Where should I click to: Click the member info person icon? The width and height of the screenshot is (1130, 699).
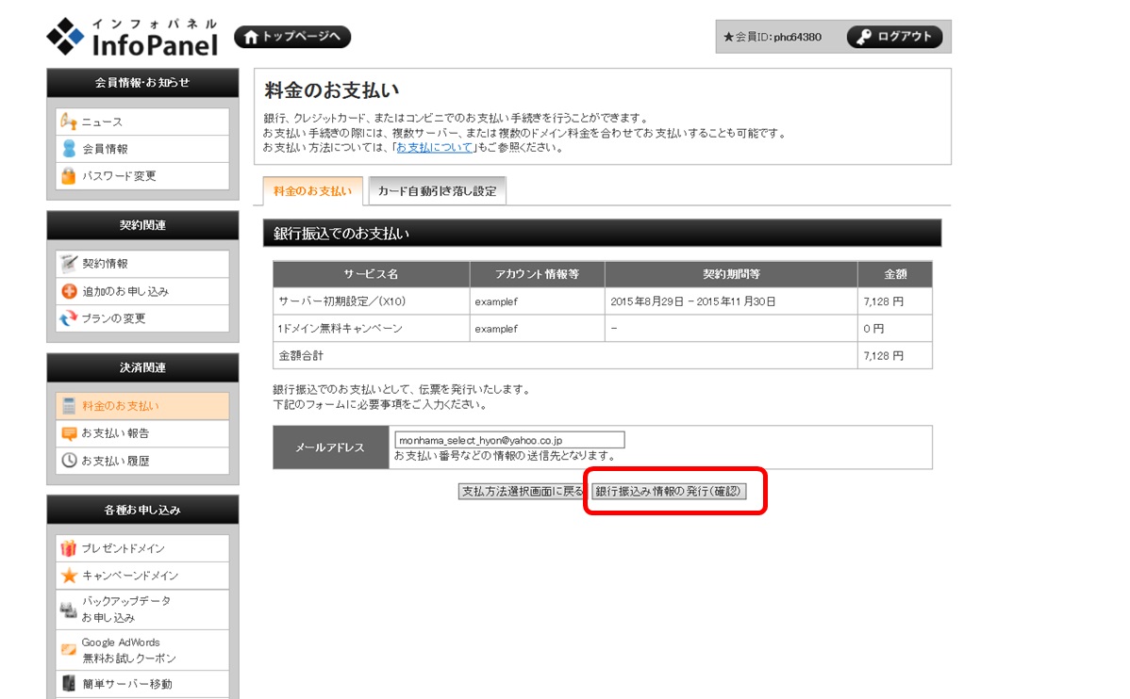tap(69, 149)
